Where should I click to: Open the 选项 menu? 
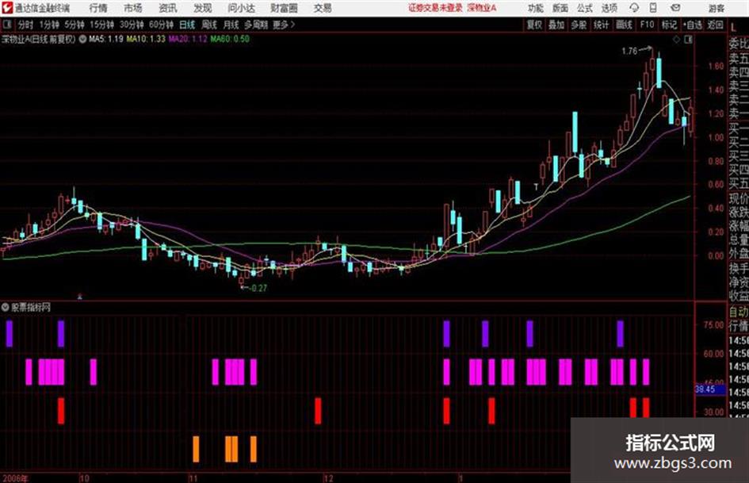tap(609, 8)
